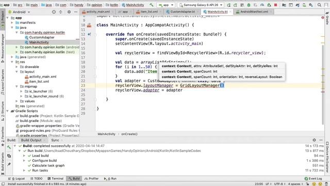Open the Device File Explorer side tab
This screenshot has height=186, width=330.
click(x=327, y=157)
